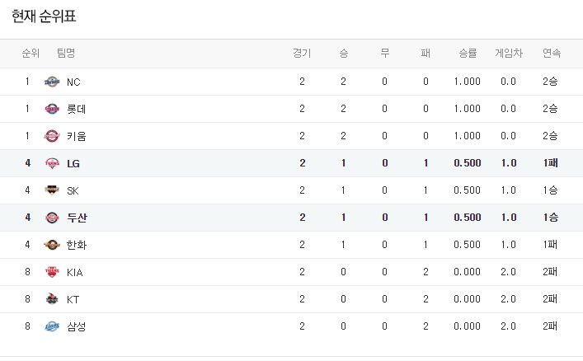Click the 두산 team logo icon
The width and height of the screenshot is (583, 361).
point(52,218)
